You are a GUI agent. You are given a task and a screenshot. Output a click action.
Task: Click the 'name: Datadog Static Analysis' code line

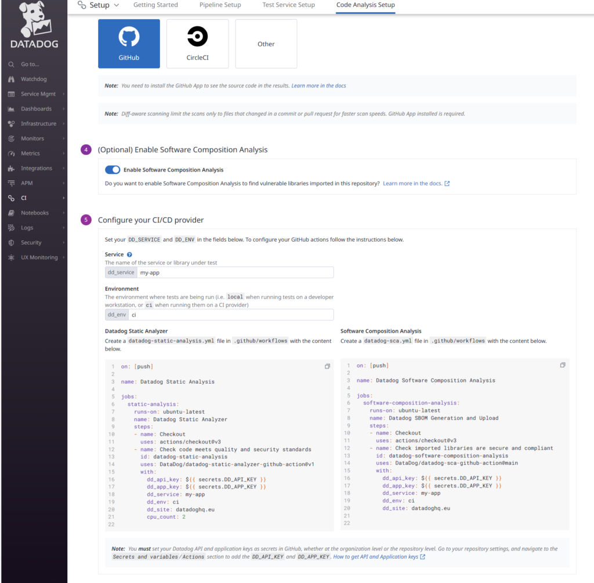coord(168,382)
